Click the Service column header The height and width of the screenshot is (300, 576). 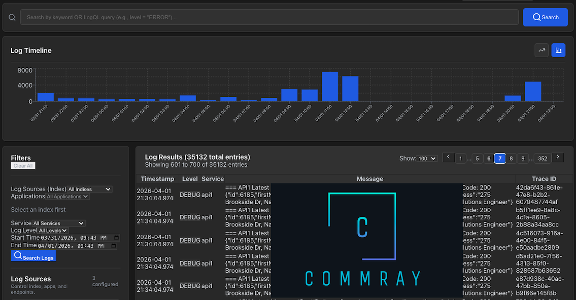pos(213,179)
